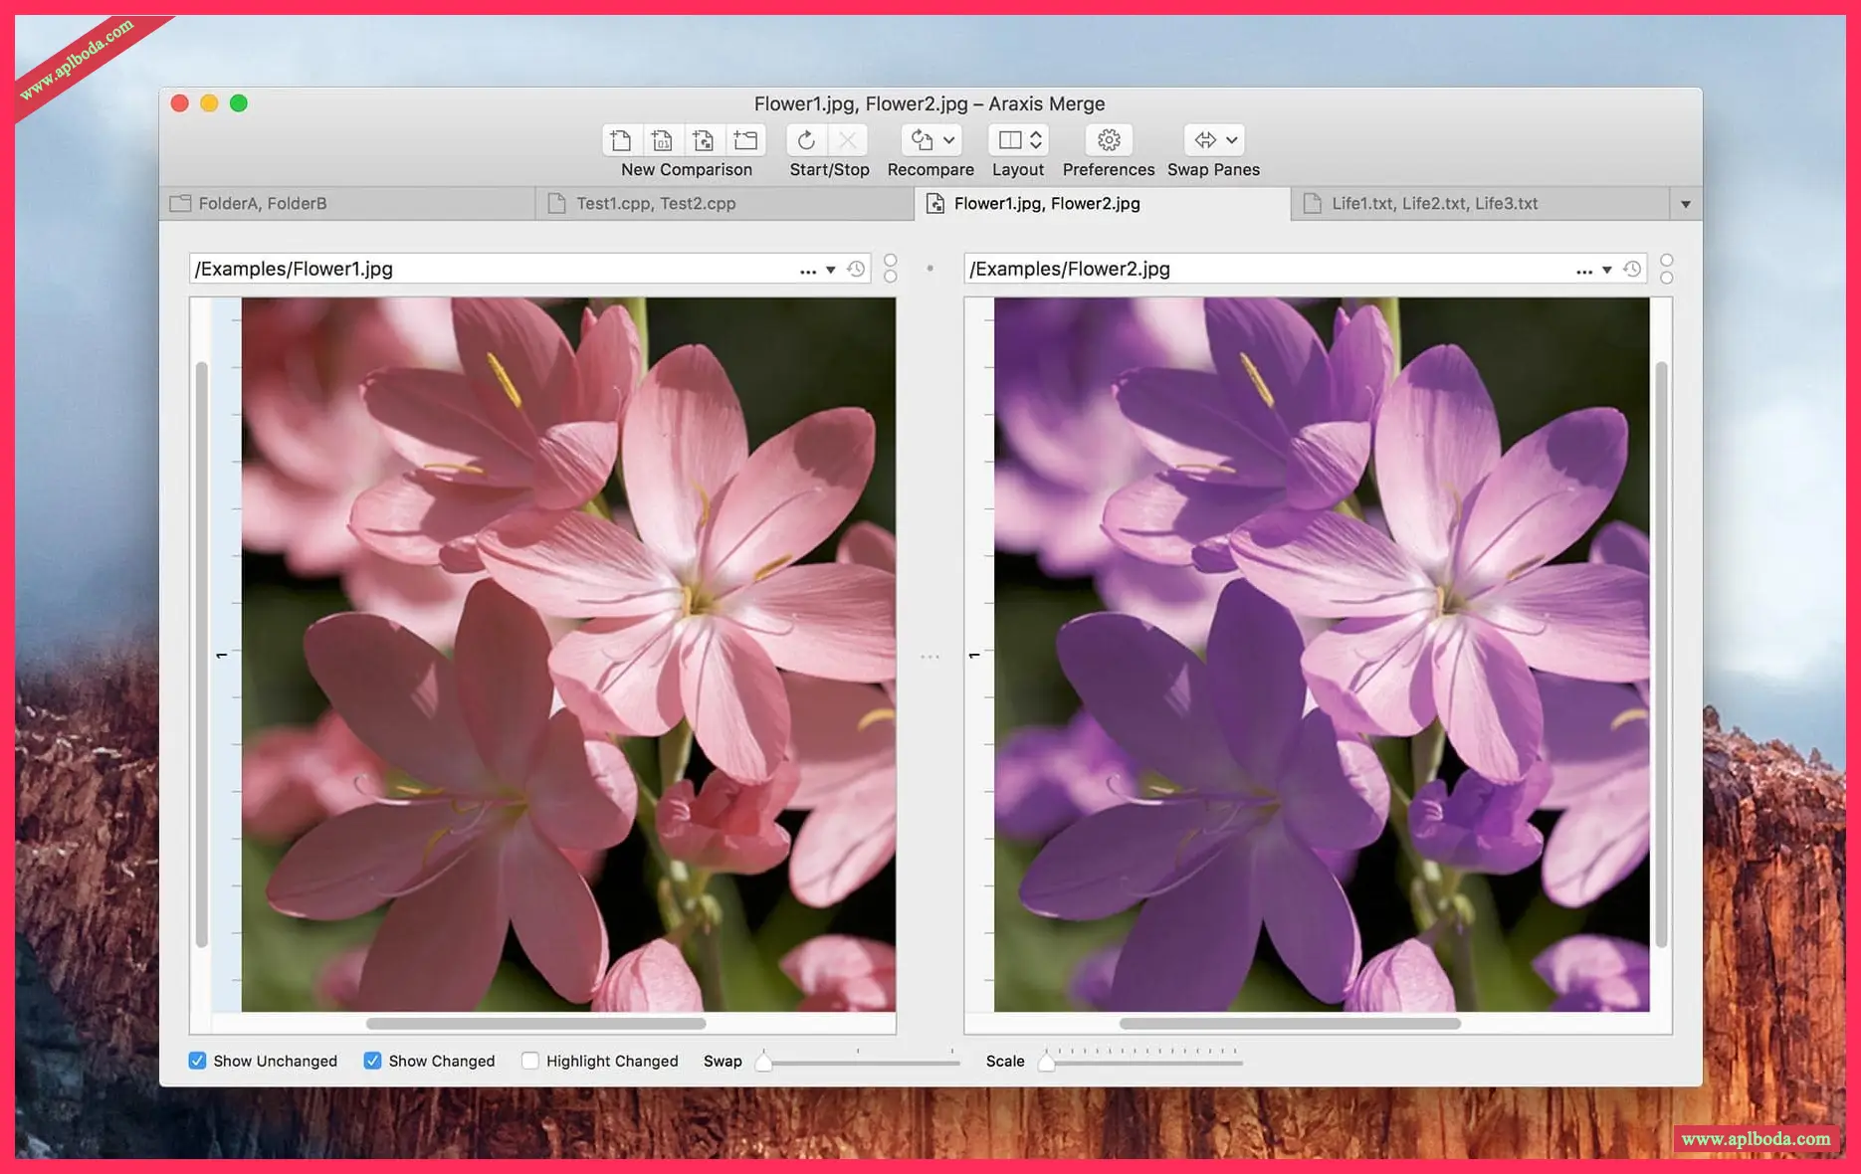Viewport: 1861px width, 1174px height.
Task: Click the Swap Panes double-arrow icon
Action: (x=1205, y=140)
